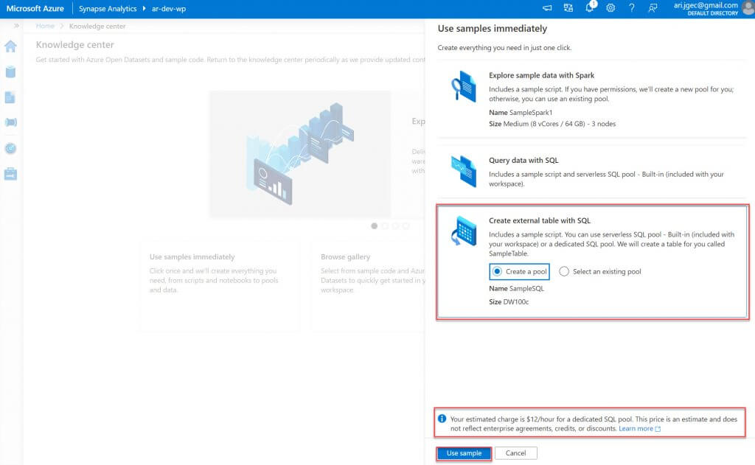Image resolution: width=755 pixels, height=465 pixels.
Task: Click the Create external table with SQL icon
Action: pos(463,231)
